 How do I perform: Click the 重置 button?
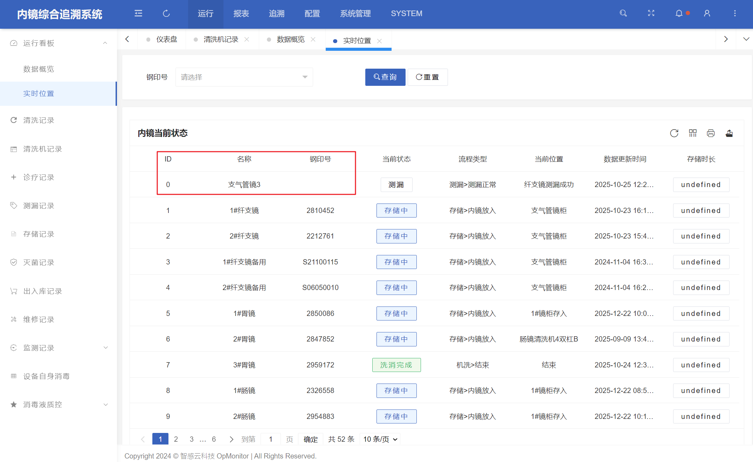pos(428,77)
